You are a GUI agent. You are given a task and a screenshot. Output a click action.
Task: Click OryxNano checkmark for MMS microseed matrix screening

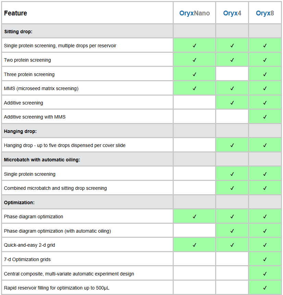[194, 88]
